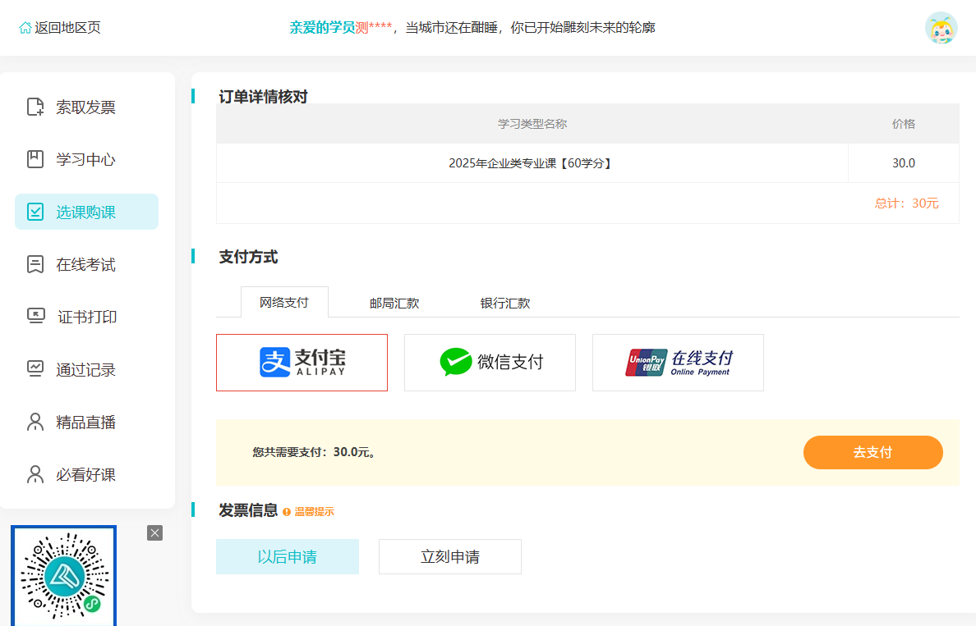
Task: Select 微信支付 payment option
Action: (490, 363)
